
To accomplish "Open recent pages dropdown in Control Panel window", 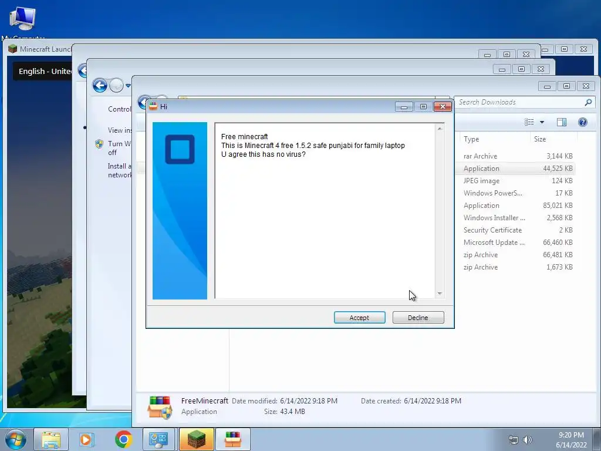I will pos(128,86).
